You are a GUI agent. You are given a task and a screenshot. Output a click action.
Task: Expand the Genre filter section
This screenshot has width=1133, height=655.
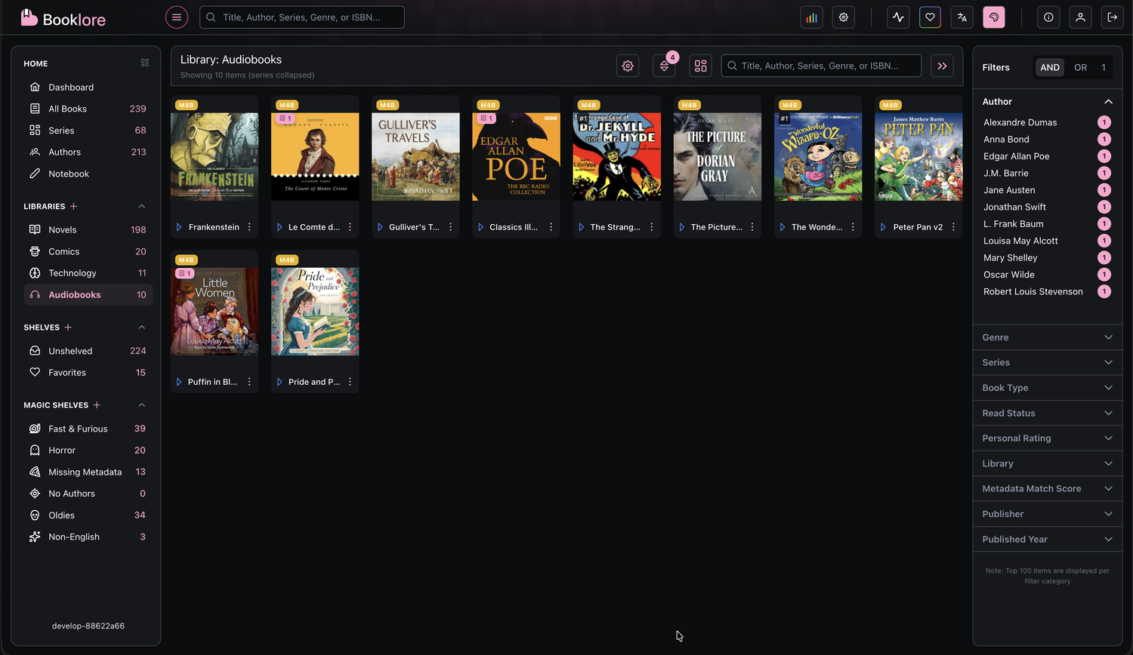click(1047, 337)
